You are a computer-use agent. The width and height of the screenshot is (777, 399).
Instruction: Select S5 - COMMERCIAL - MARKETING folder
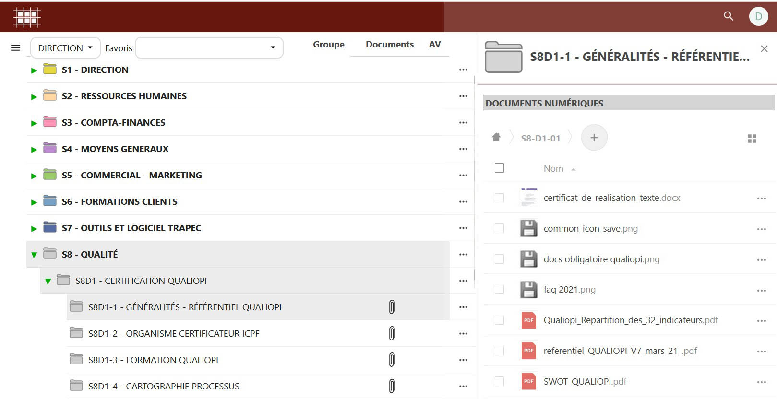pyautogui.click(x=131, y=175)
